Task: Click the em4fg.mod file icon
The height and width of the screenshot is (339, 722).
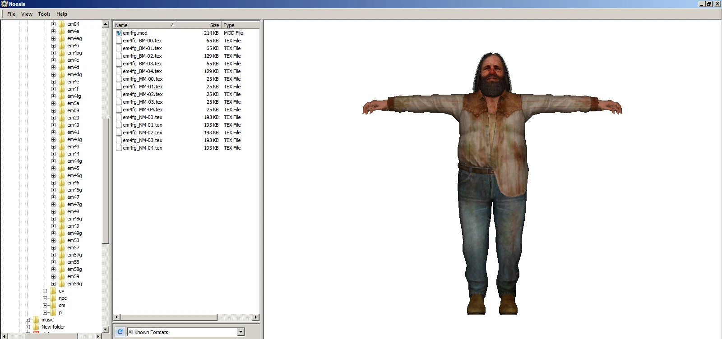Action: click(x=119, y=33)
